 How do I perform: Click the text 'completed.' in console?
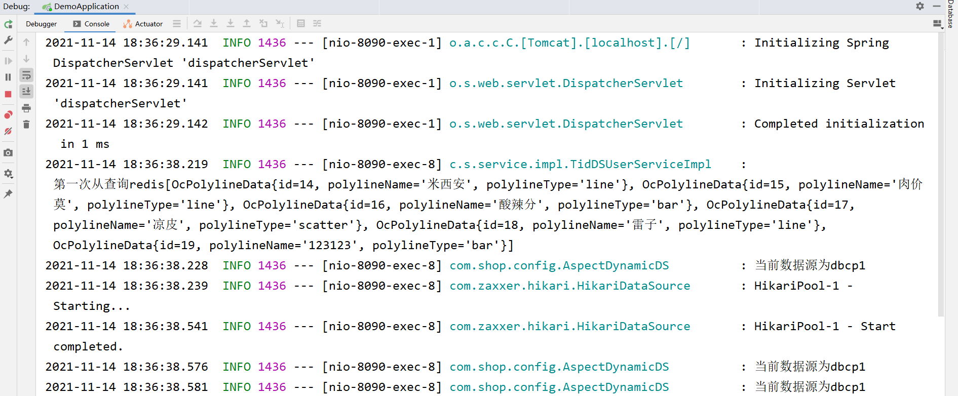88,346
